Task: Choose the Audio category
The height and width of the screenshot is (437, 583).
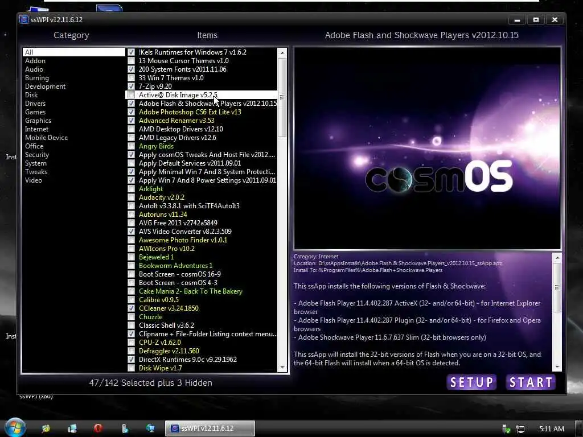Action: pyautogui.click(x=34, y=69)
